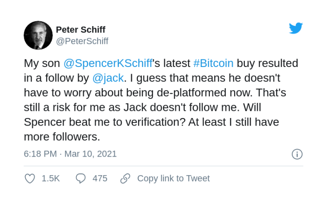Click the chain link icon

[125, 178]
